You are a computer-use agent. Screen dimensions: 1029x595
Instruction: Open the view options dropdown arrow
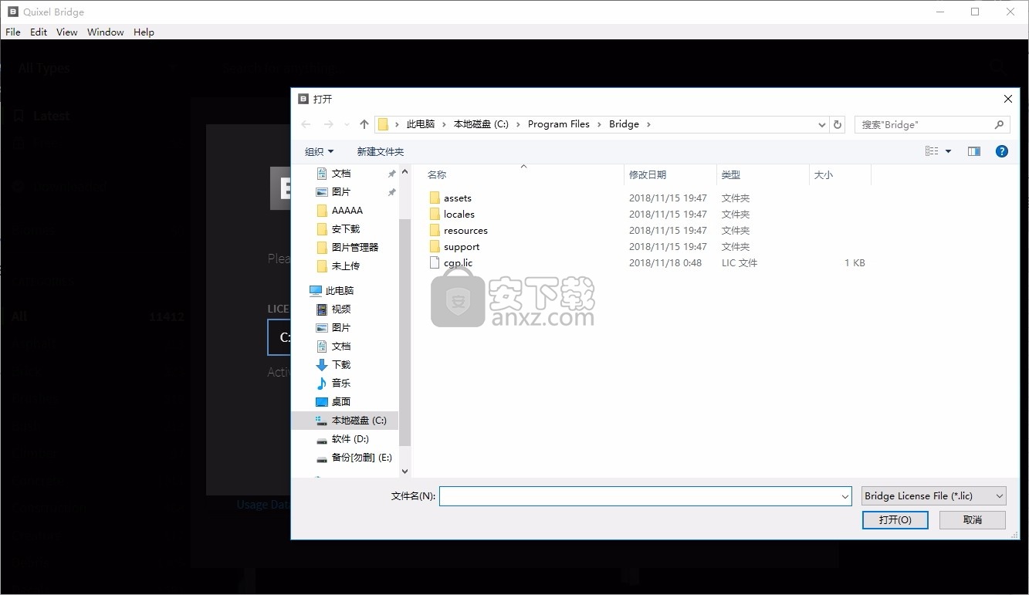click(x=949, y=151)
